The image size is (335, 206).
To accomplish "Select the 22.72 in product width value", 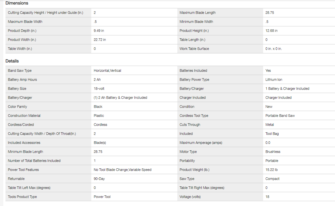I will [x=100, y=40].
